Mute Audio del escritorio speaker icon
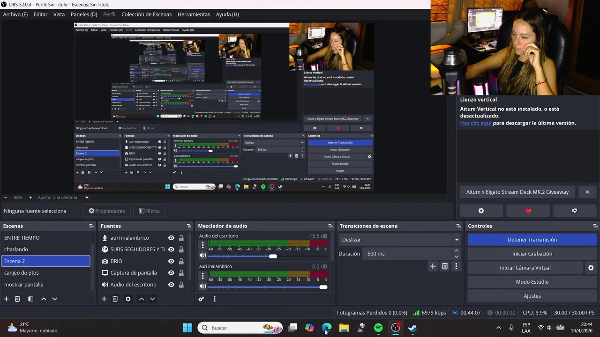 202,256
